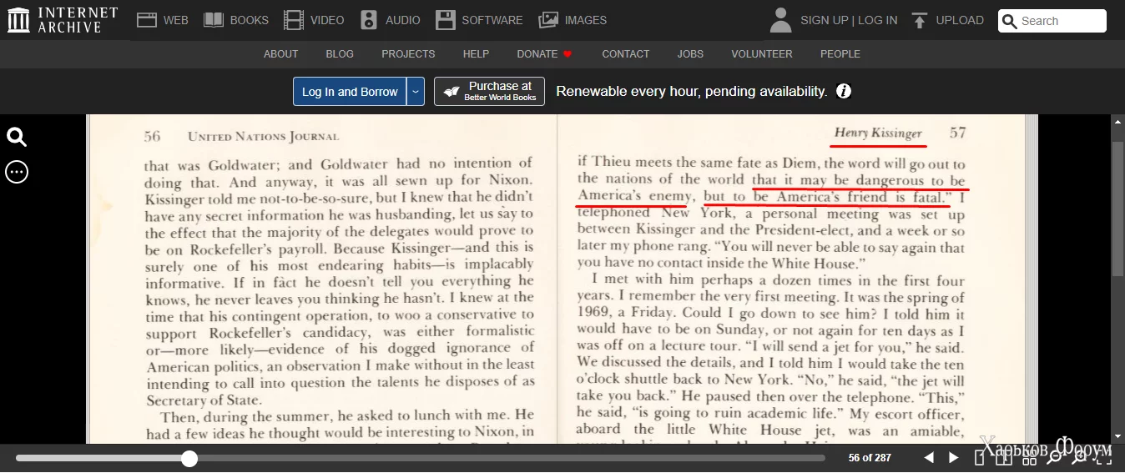Open the JOBS link

pyautogui.click(x=690, y=54)
